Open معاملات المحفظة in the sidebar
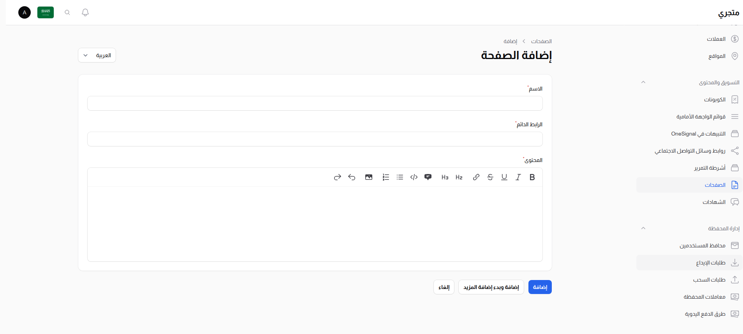This screenshot has height=334, width=743. [x=689, y=297]
